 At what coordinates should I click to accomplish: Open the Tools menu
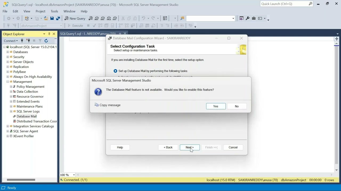tap(54, 11)
